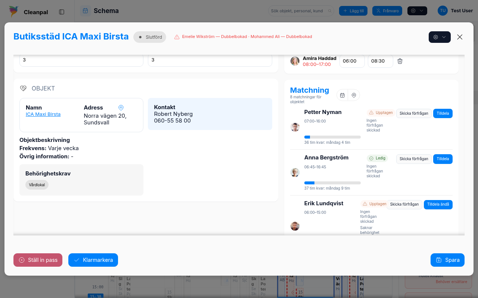The image size is (478, 298).
Task: Close the Butiksstäd ICA Maxi Birsta dialog
Action: click(x=460, y=37)
